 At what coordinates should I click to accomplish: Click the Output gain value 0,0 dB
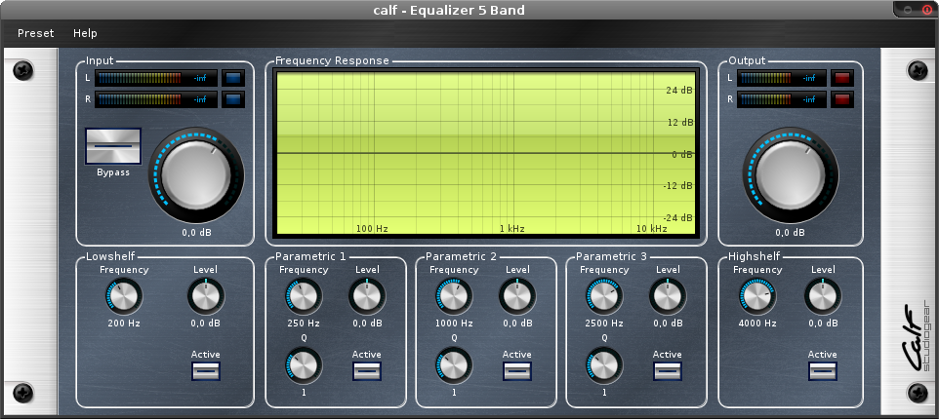pos(791,233)
